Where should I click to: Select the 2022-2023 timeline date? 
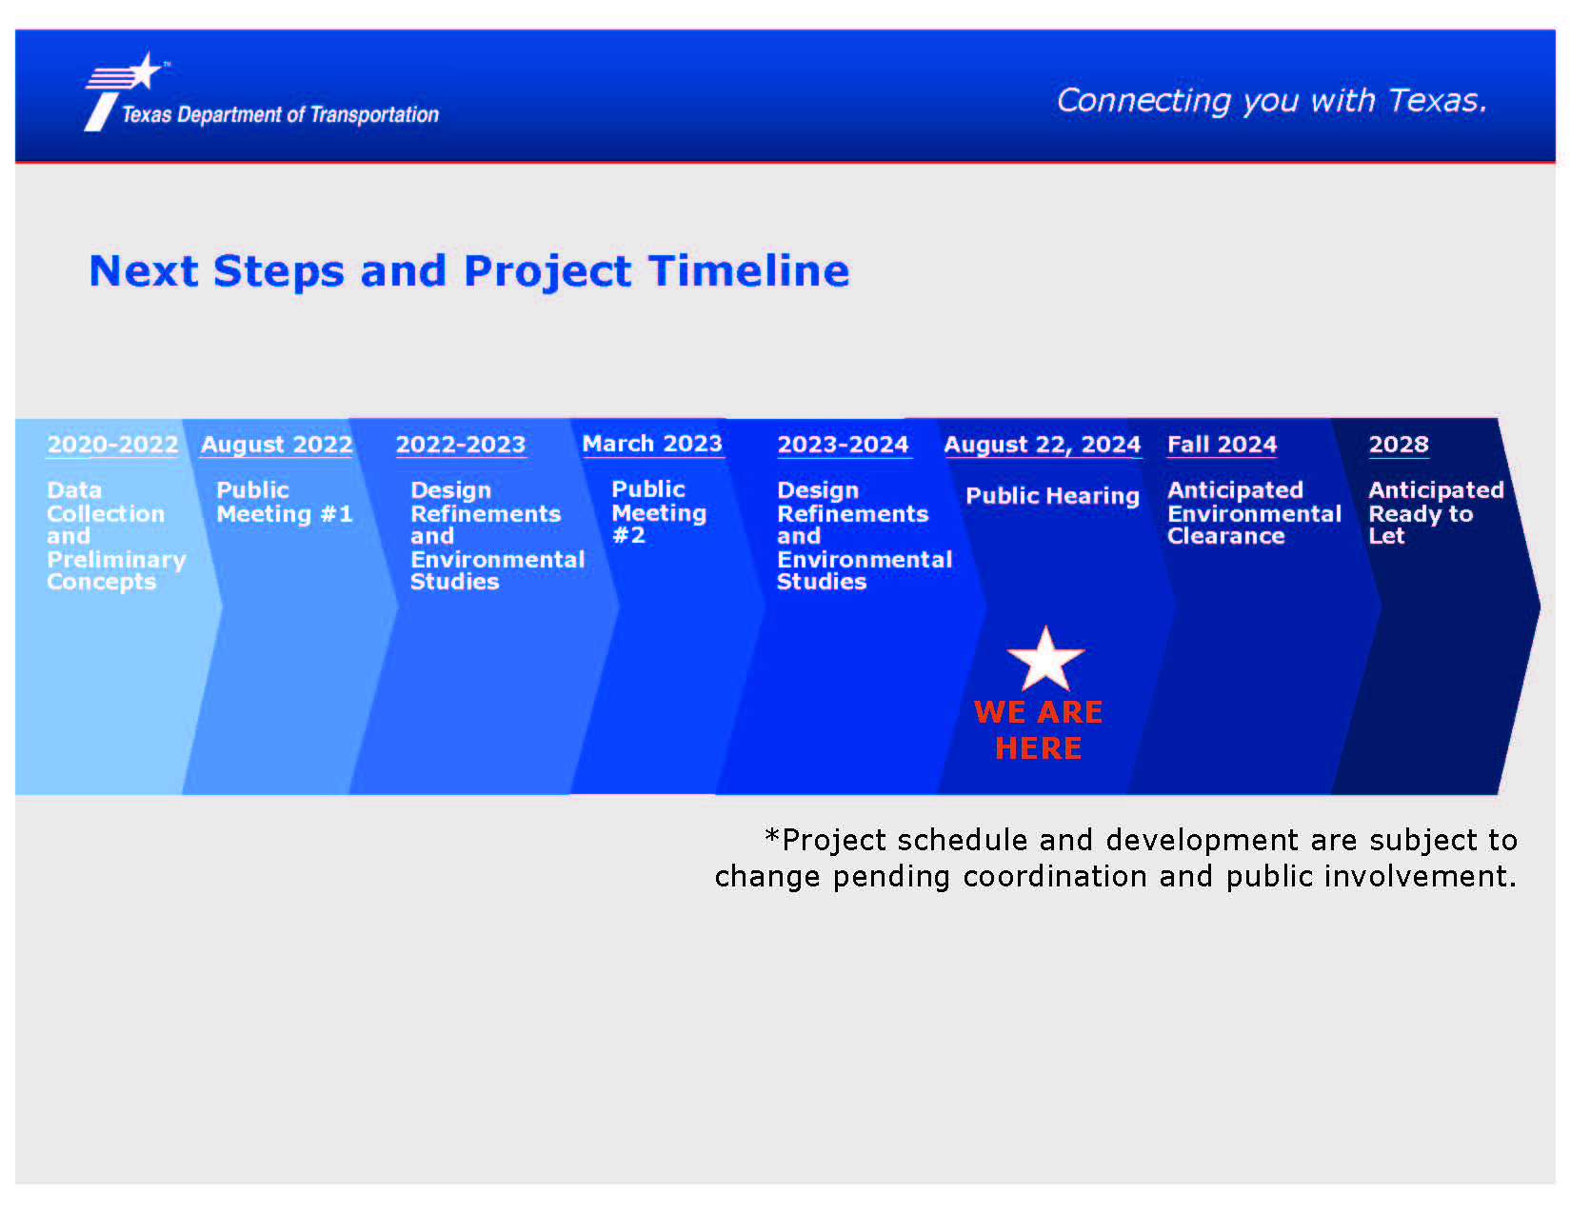[x=461, y=445]
